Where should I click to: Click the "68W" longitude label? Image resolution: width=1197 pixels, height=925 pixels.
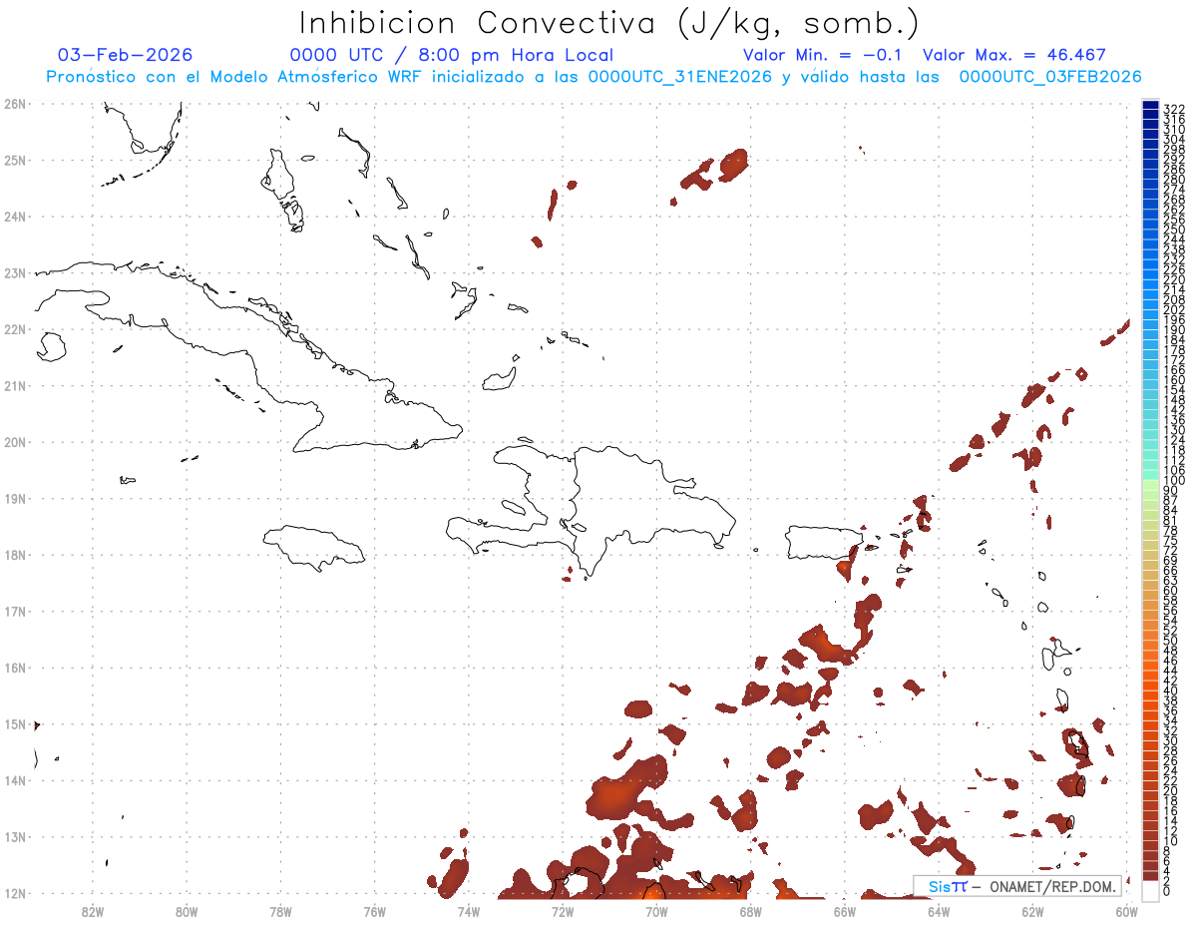[x=751, y=911]
